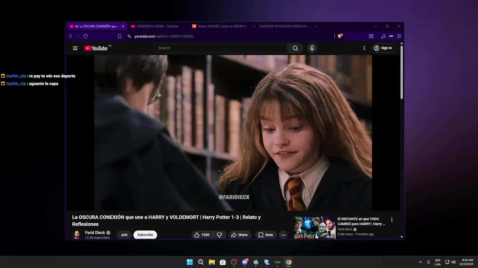
Task: Click the YouTube page vertical scrollbar
Action: click(402, 73)
